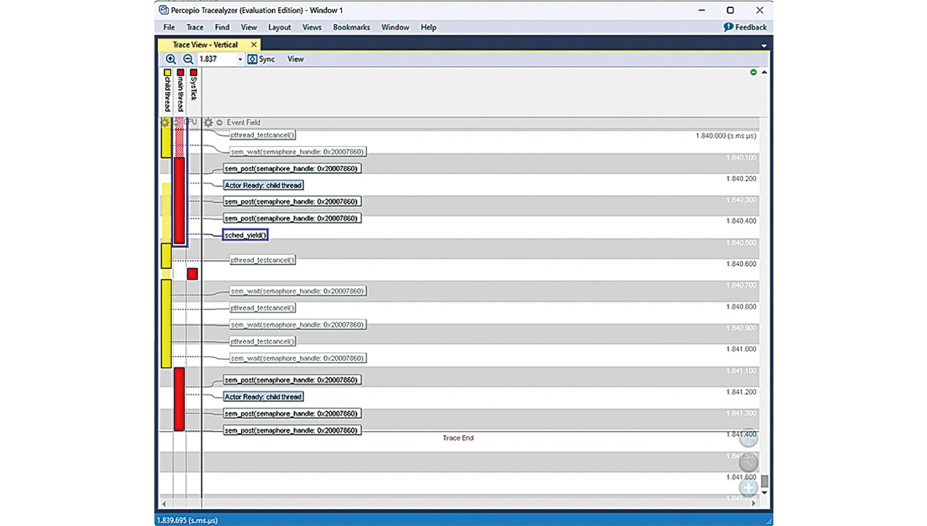Collapse the Event Field column

219,122
